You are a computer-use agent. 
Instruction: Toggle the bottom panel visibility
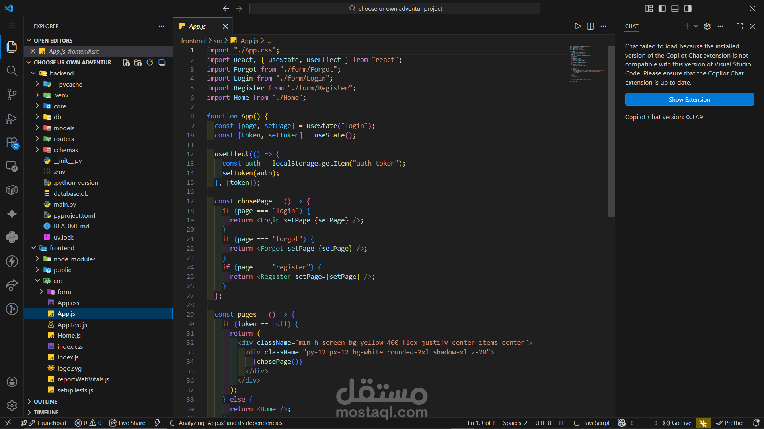(x=675, y=8)
